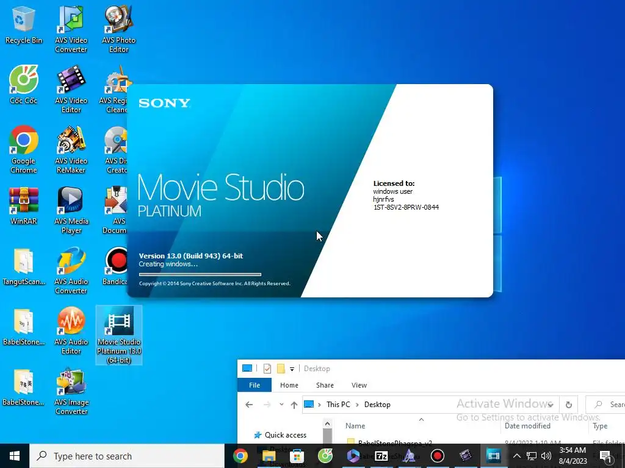Open the Home ribbon tab in Explorer

[x=289, y=385]
